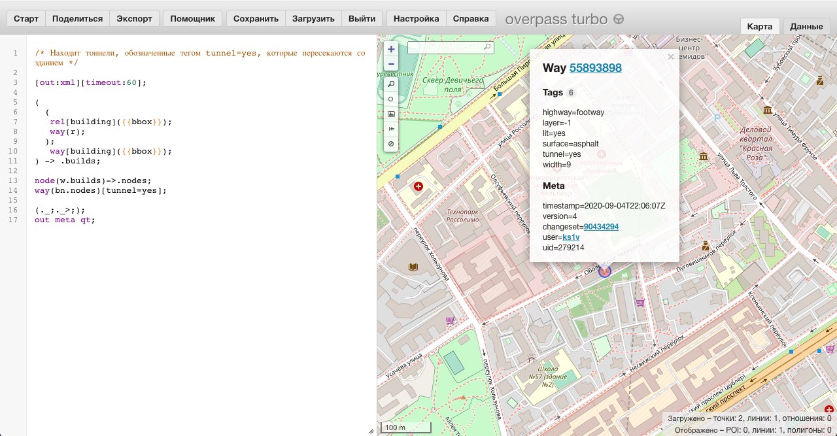
Task: Click the Загрузить button
Action: tap(313, 19)
